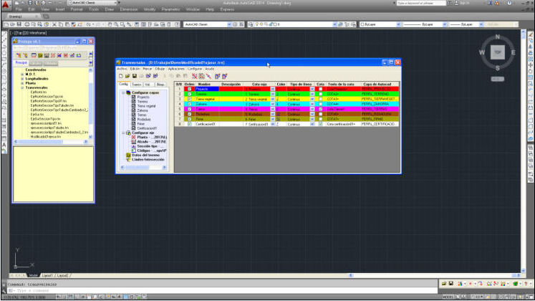
Task: Switch to Principal tab in Protopo panel
Action: pyautogui.click(x=21, y=63)
